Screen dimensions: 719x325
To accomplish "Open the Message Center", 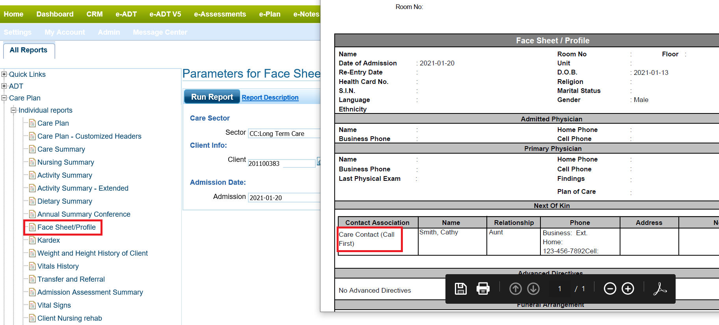I will (160, 32).
